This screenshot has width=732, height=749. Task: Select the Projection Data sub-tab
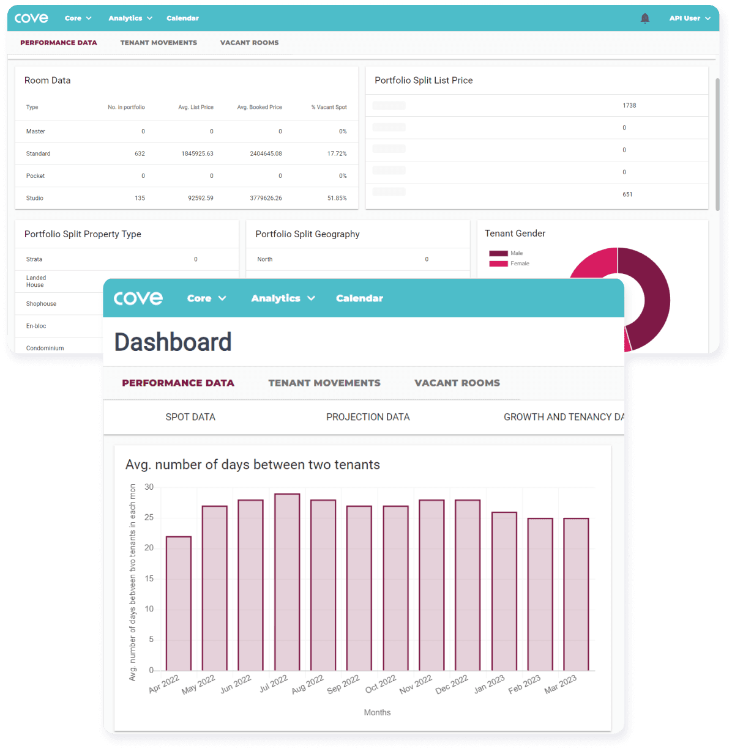368,417
